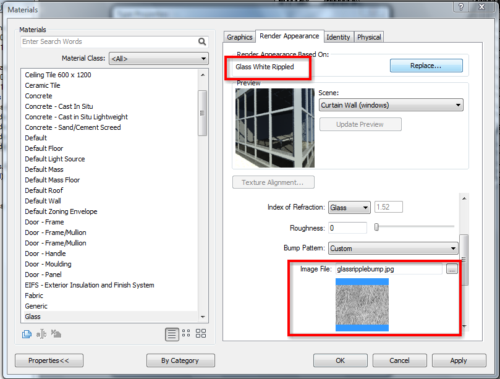Select plain Concrete material

38,96
